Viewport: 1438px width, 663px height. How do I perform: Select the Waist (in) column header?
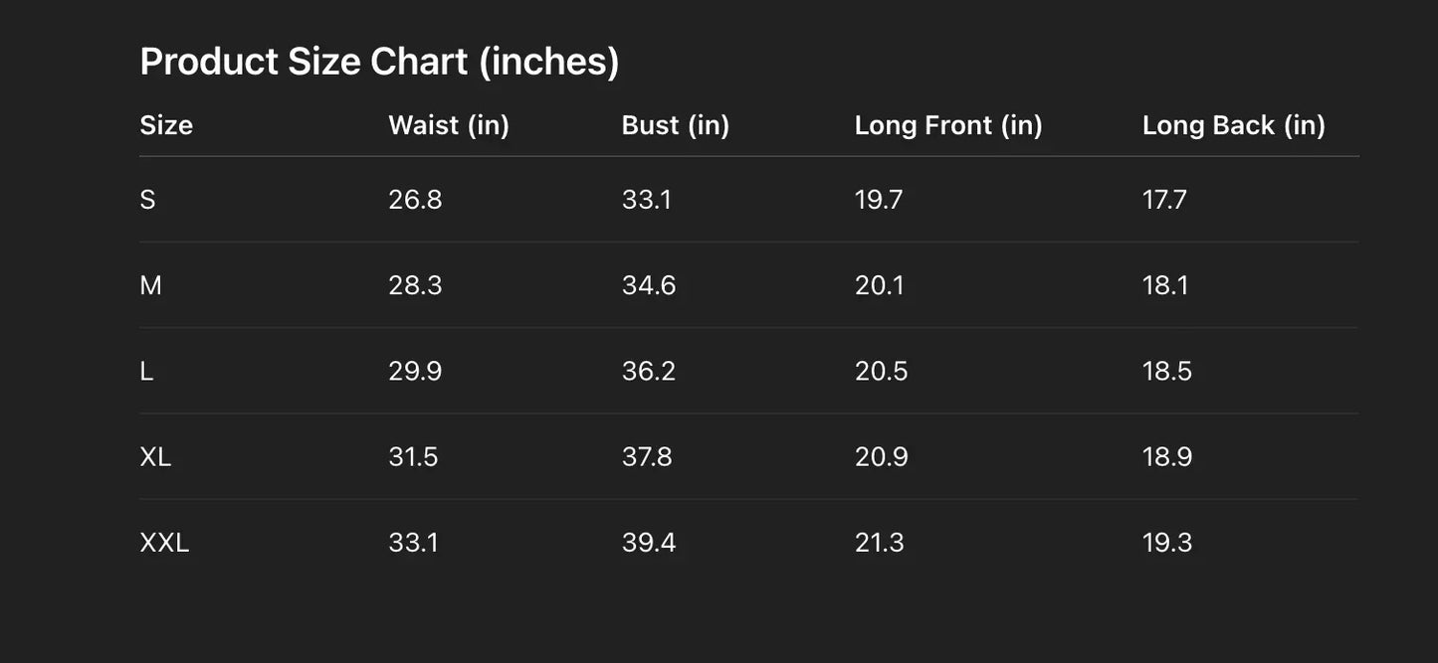click(448, 125)
